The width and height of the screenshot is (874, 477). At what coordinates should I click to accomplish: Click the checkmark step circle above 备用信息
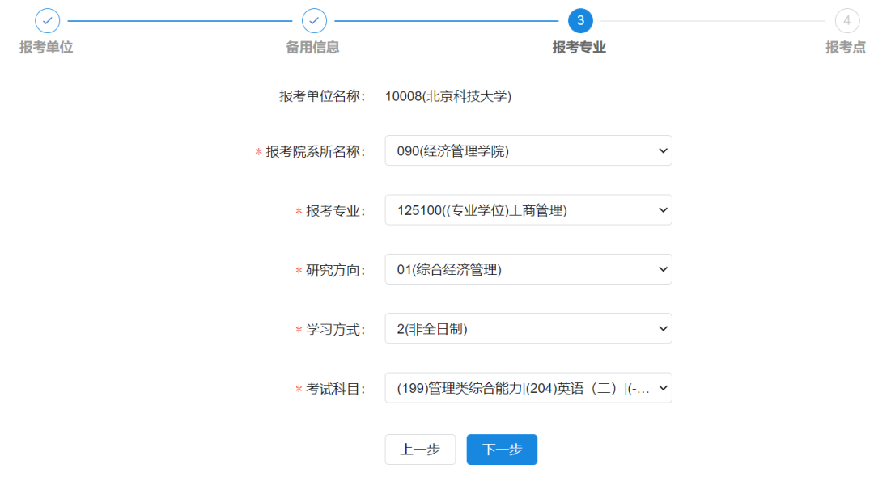[314, 21]
